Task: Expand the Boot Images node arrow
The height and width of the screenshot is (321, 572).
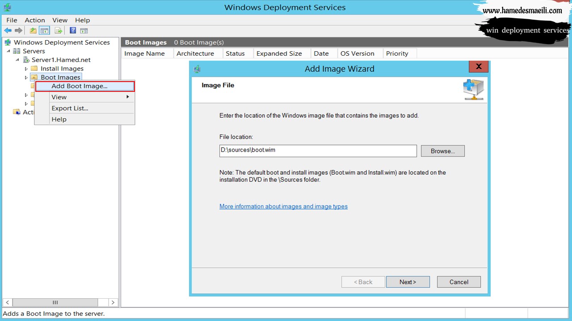Action: click(x=26, y=78)
